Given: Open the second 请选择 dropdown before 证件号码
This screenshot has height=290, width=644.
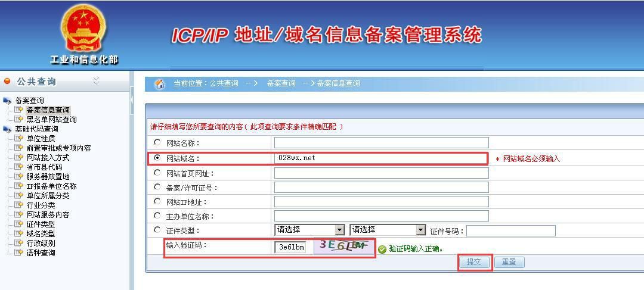Looking at the screenshot, I should click(388, 230).
